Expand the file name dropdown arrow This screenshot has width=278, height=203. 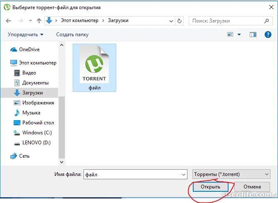pyautogui.click(x=184, y=175)
